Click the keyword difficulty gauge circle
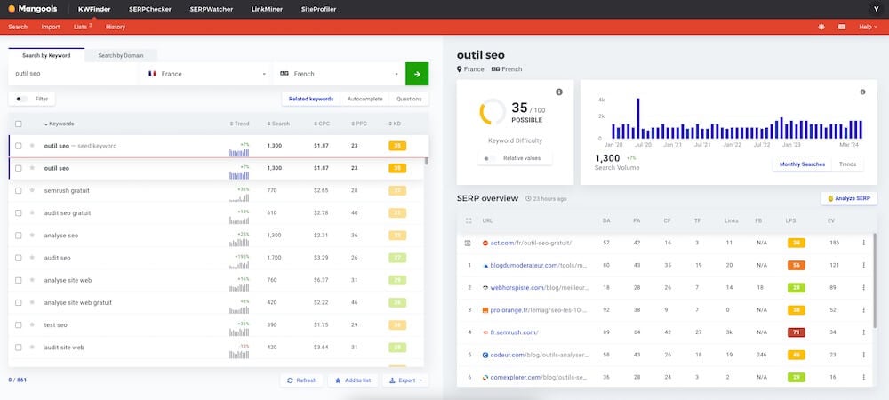889x400 pixels. (x=493, y=112)
